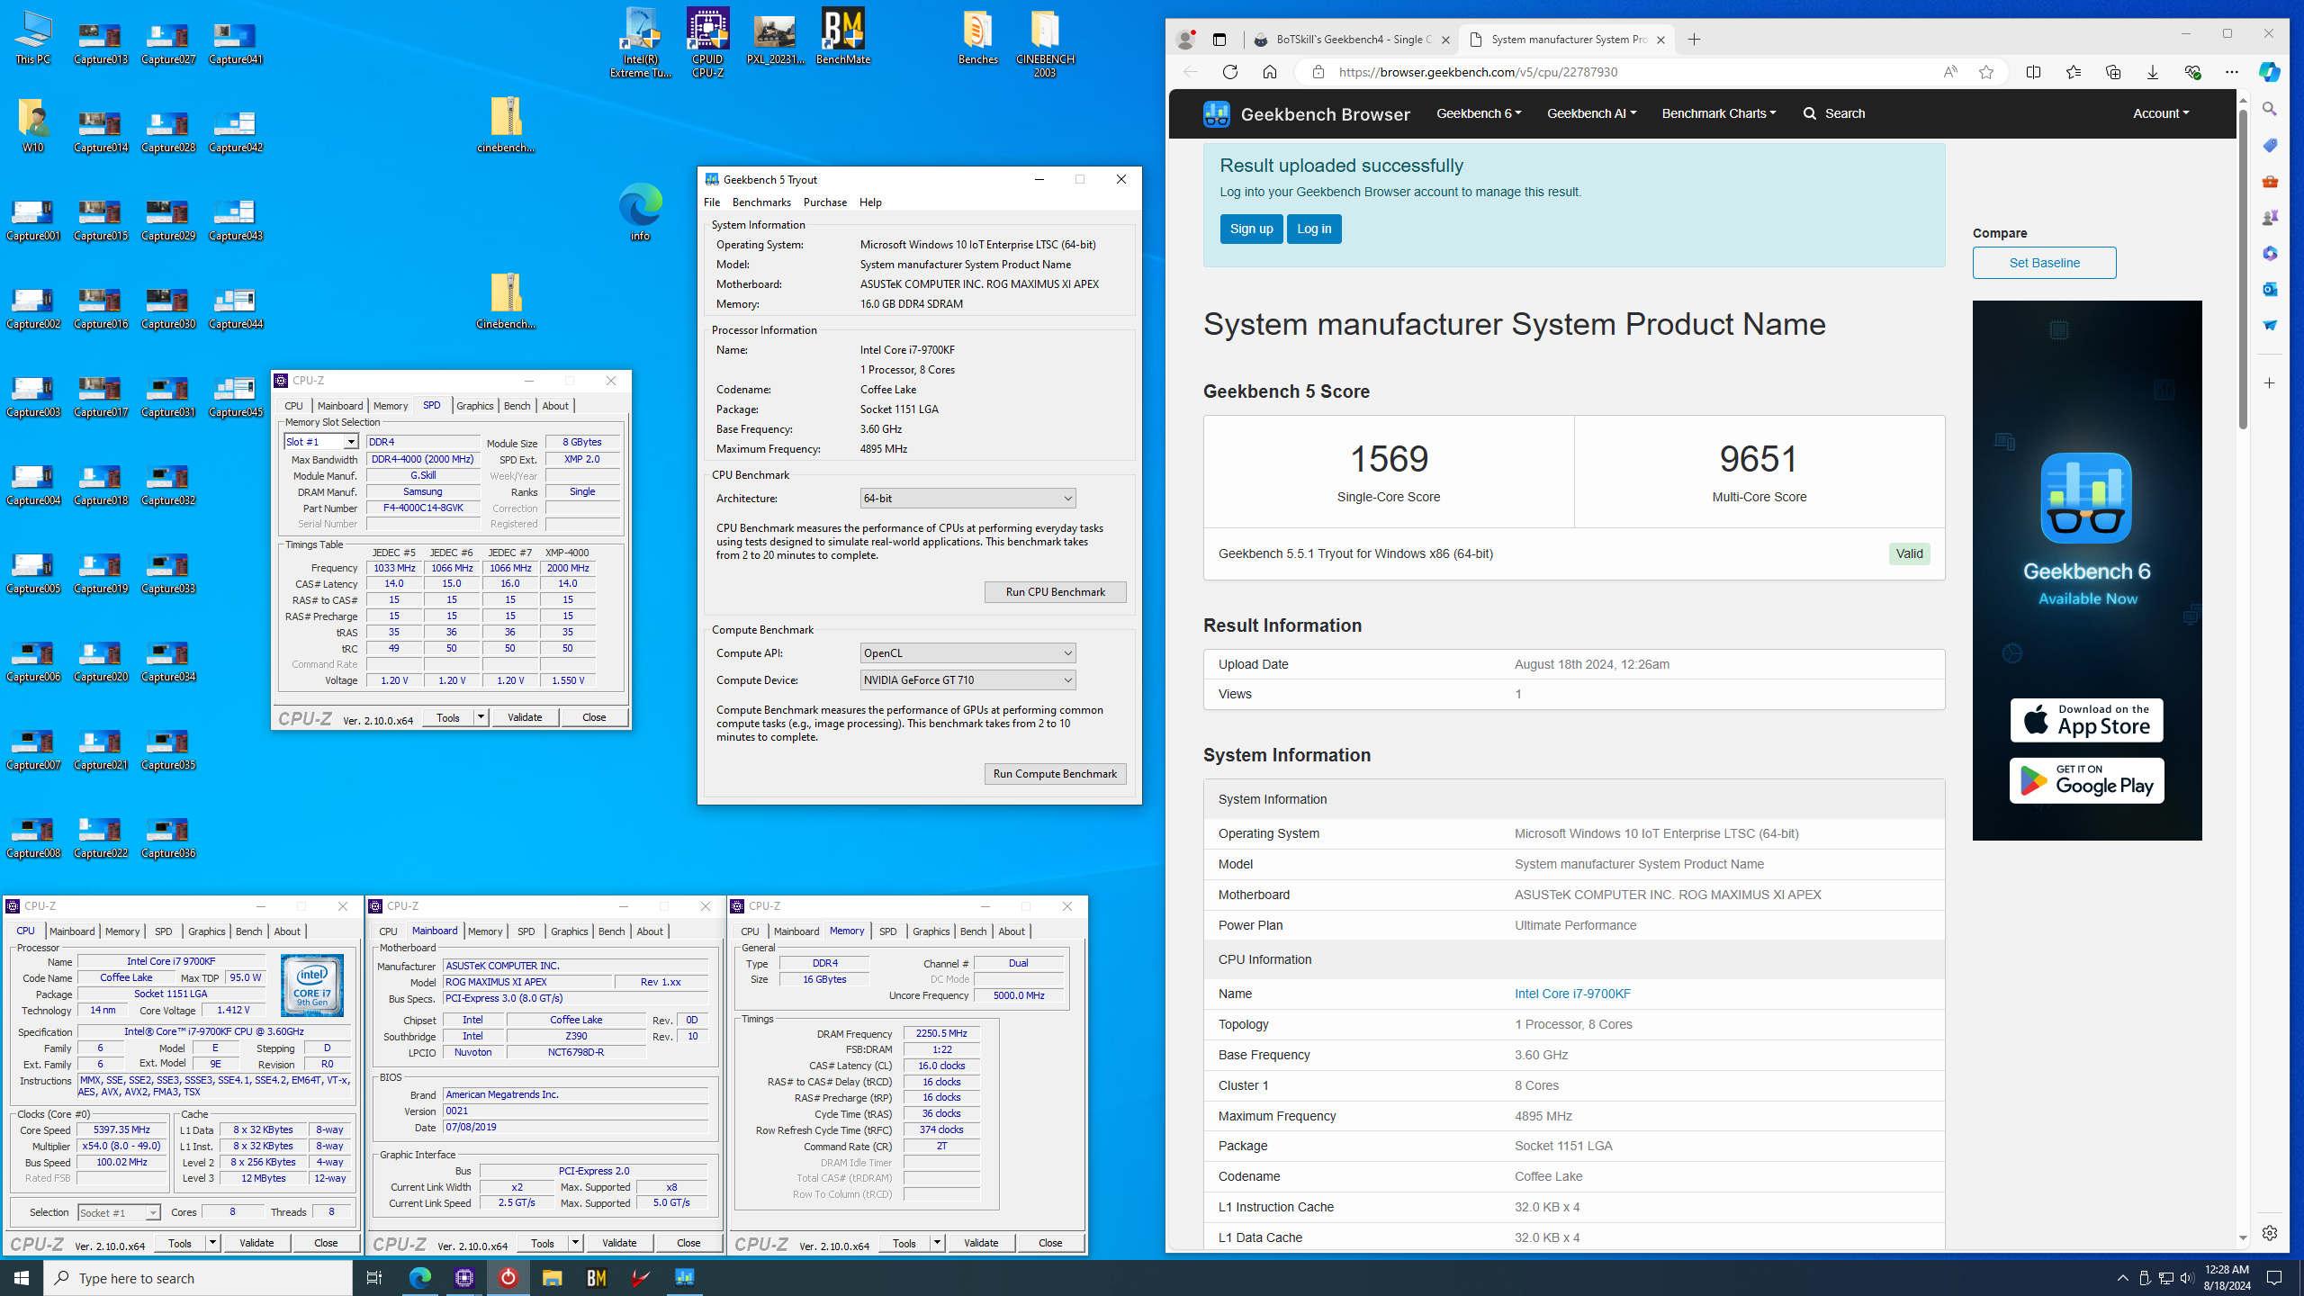Open Edge downloads icon
Screen dimensions: 2304x1296
pyautogui.click(x=2152, y=72)
